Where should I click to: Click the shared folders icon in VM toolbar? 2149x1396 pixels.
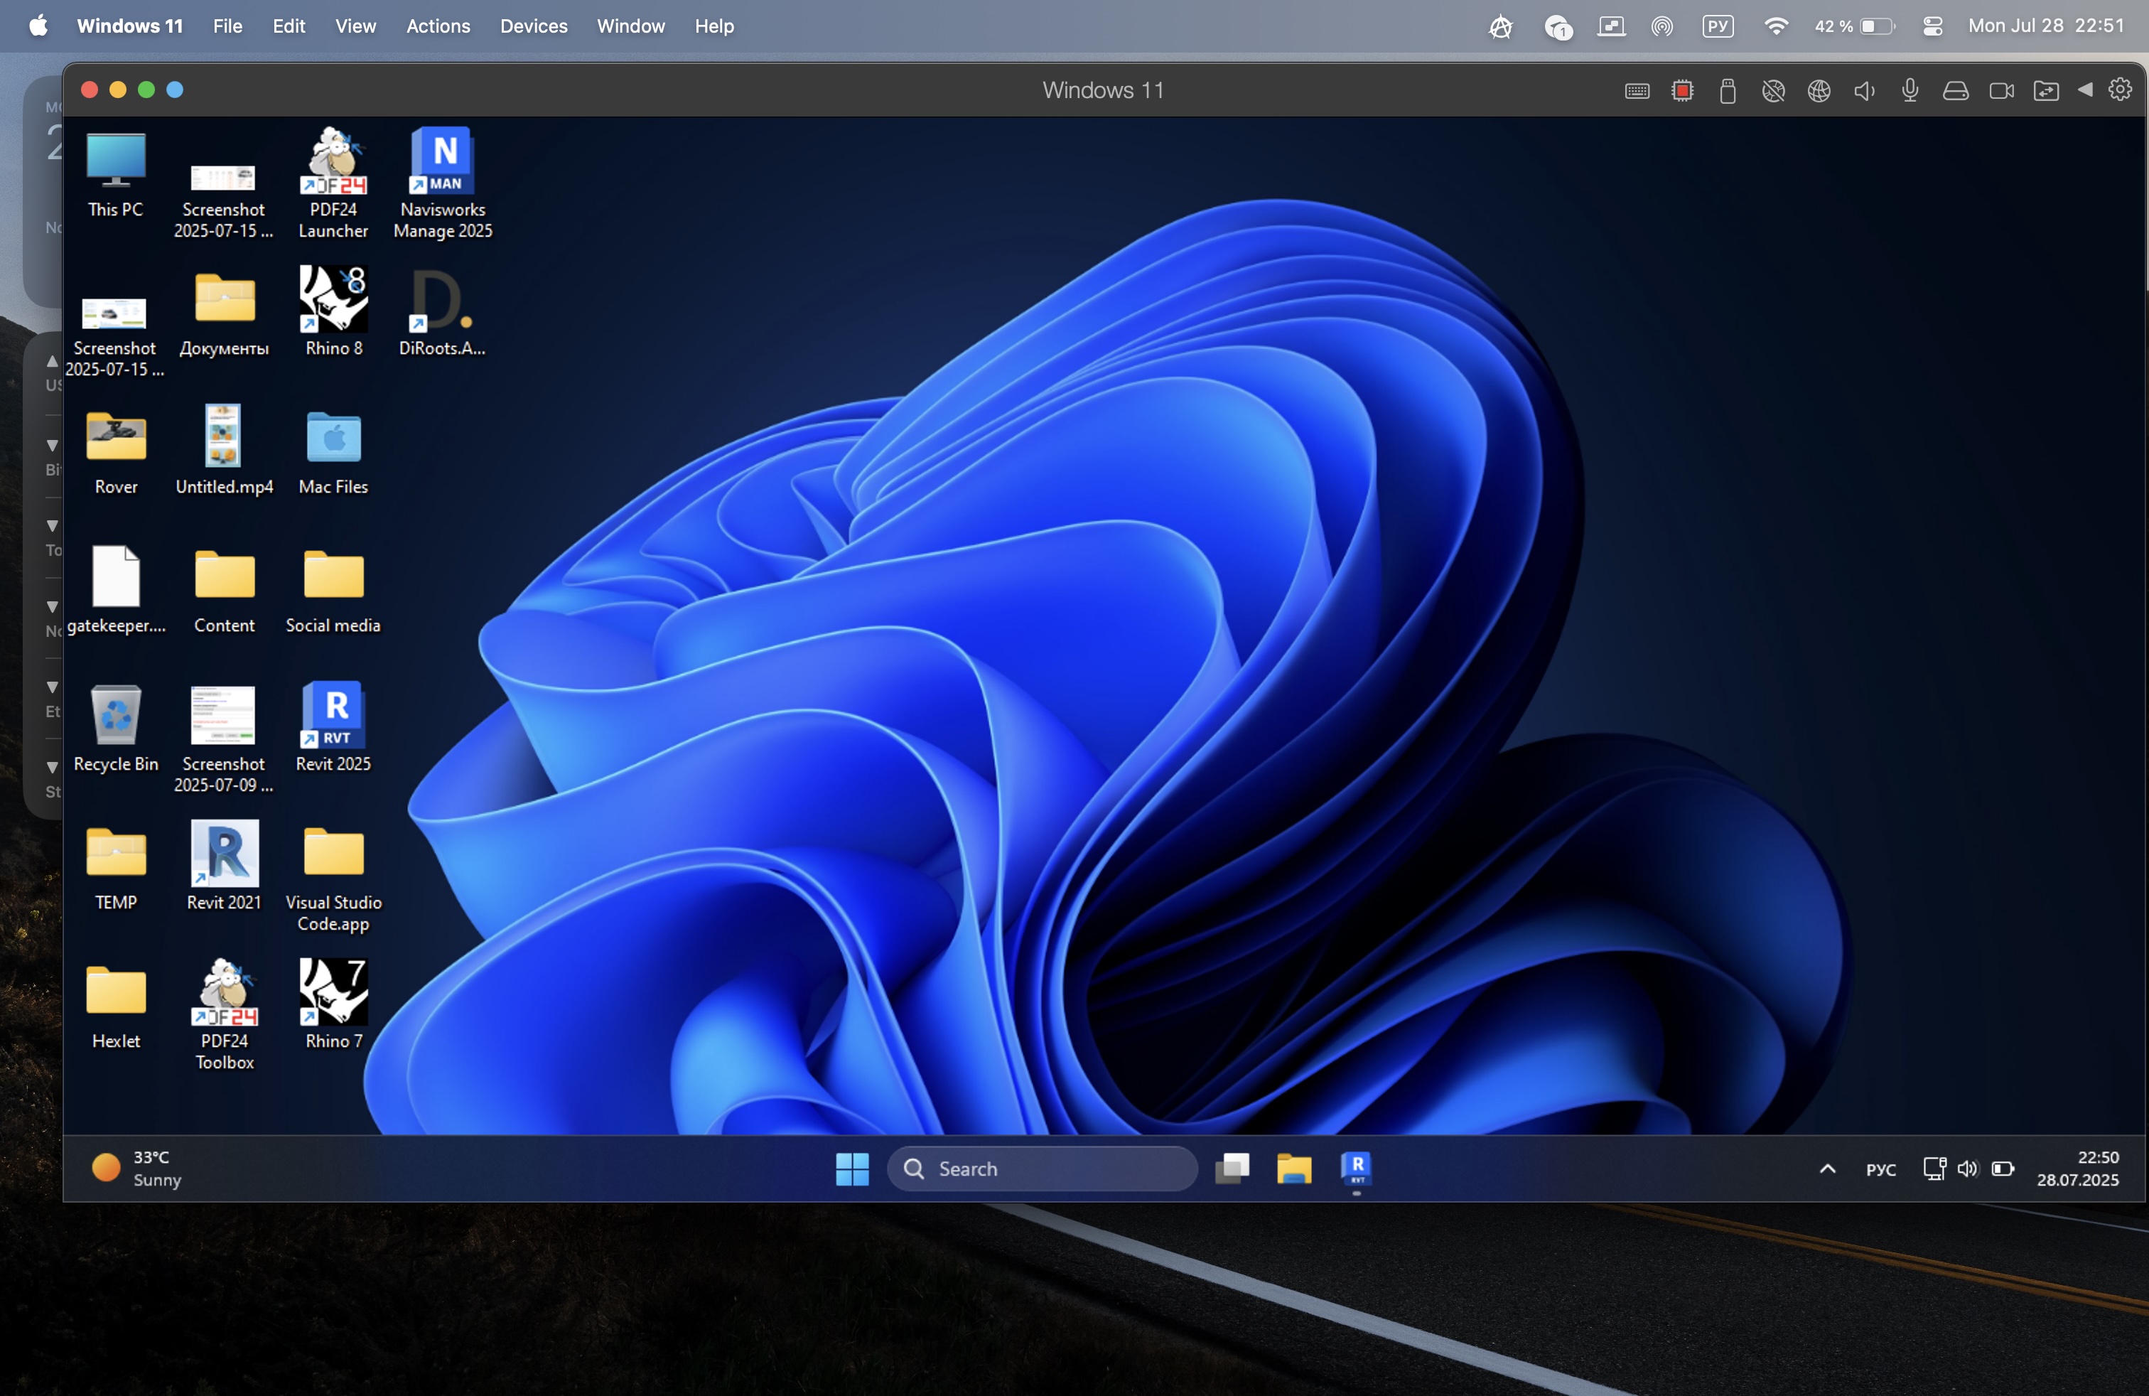click(2046, 91)
